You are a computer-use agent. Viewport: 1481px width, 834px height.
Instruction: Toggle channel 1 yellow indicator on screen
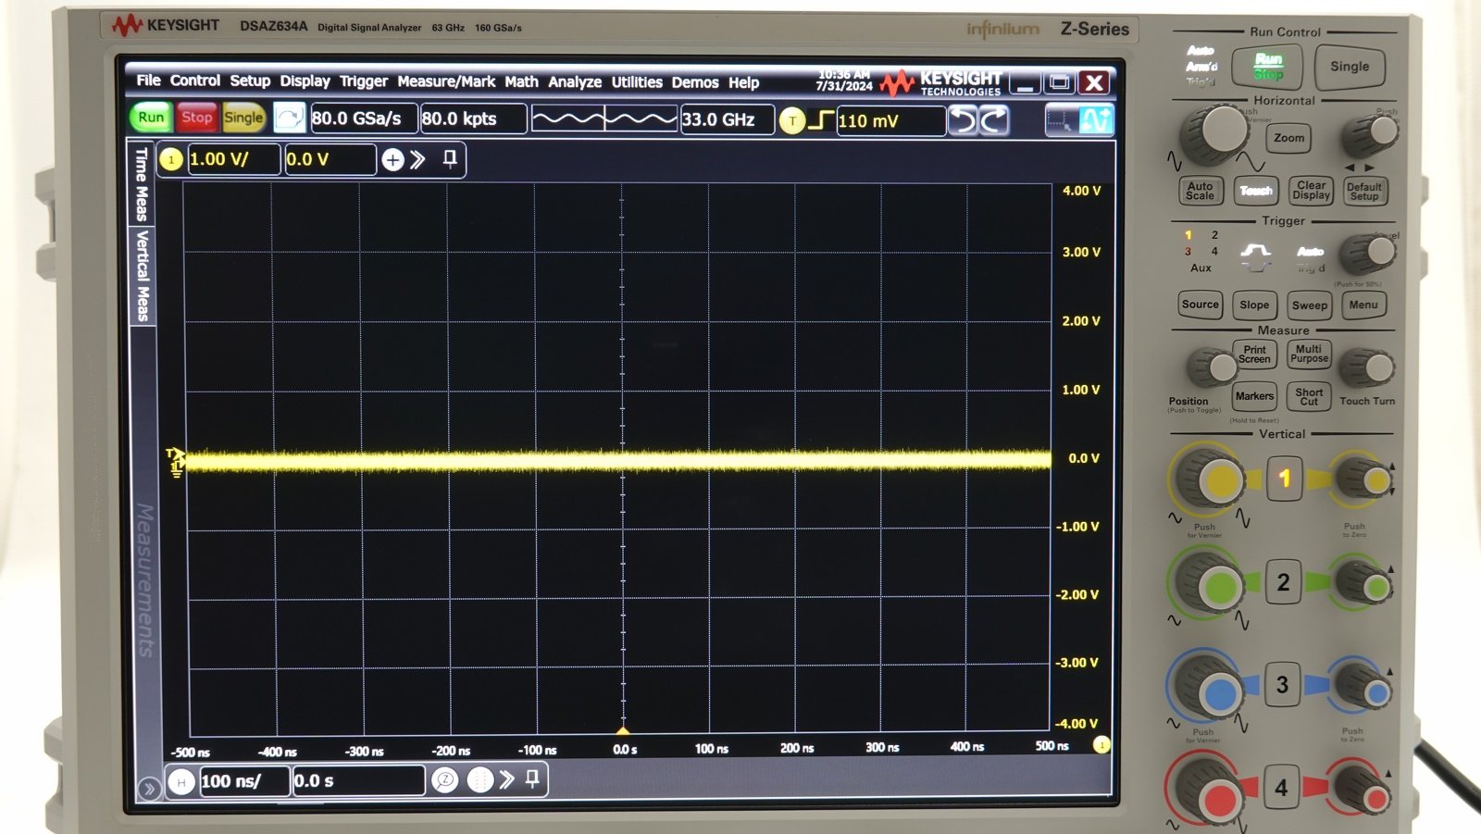point(171,159)
